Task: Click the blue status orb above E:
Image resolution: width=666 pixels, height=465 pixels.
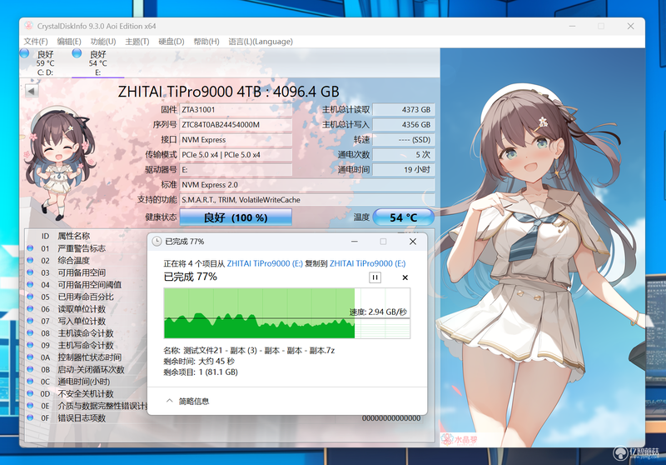Action: pos(77,53)
